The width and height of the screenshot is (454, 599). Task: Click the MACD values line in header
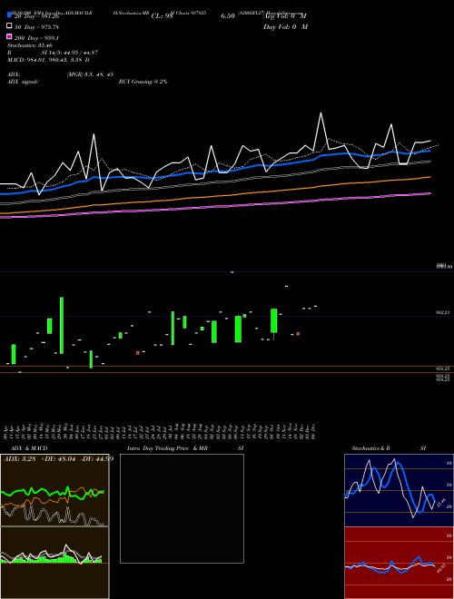(48, 60)
